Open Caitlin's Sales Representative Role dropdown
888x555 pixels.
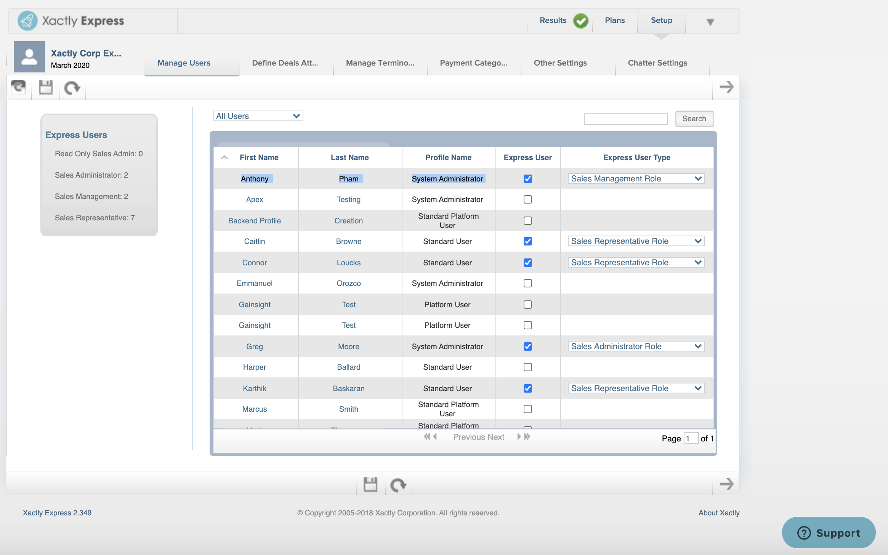point(636,241)
